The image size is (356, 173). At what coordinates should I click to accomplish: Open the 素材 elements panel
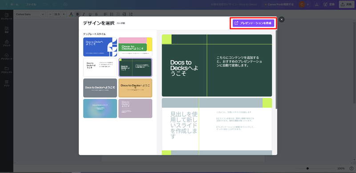click(7, 30)
